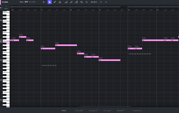Choose the second pitch curve edit tool
This screenshot has height=113, width=179.
71,2
